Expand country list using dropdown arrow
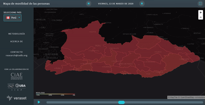 (x=19, y=18)
